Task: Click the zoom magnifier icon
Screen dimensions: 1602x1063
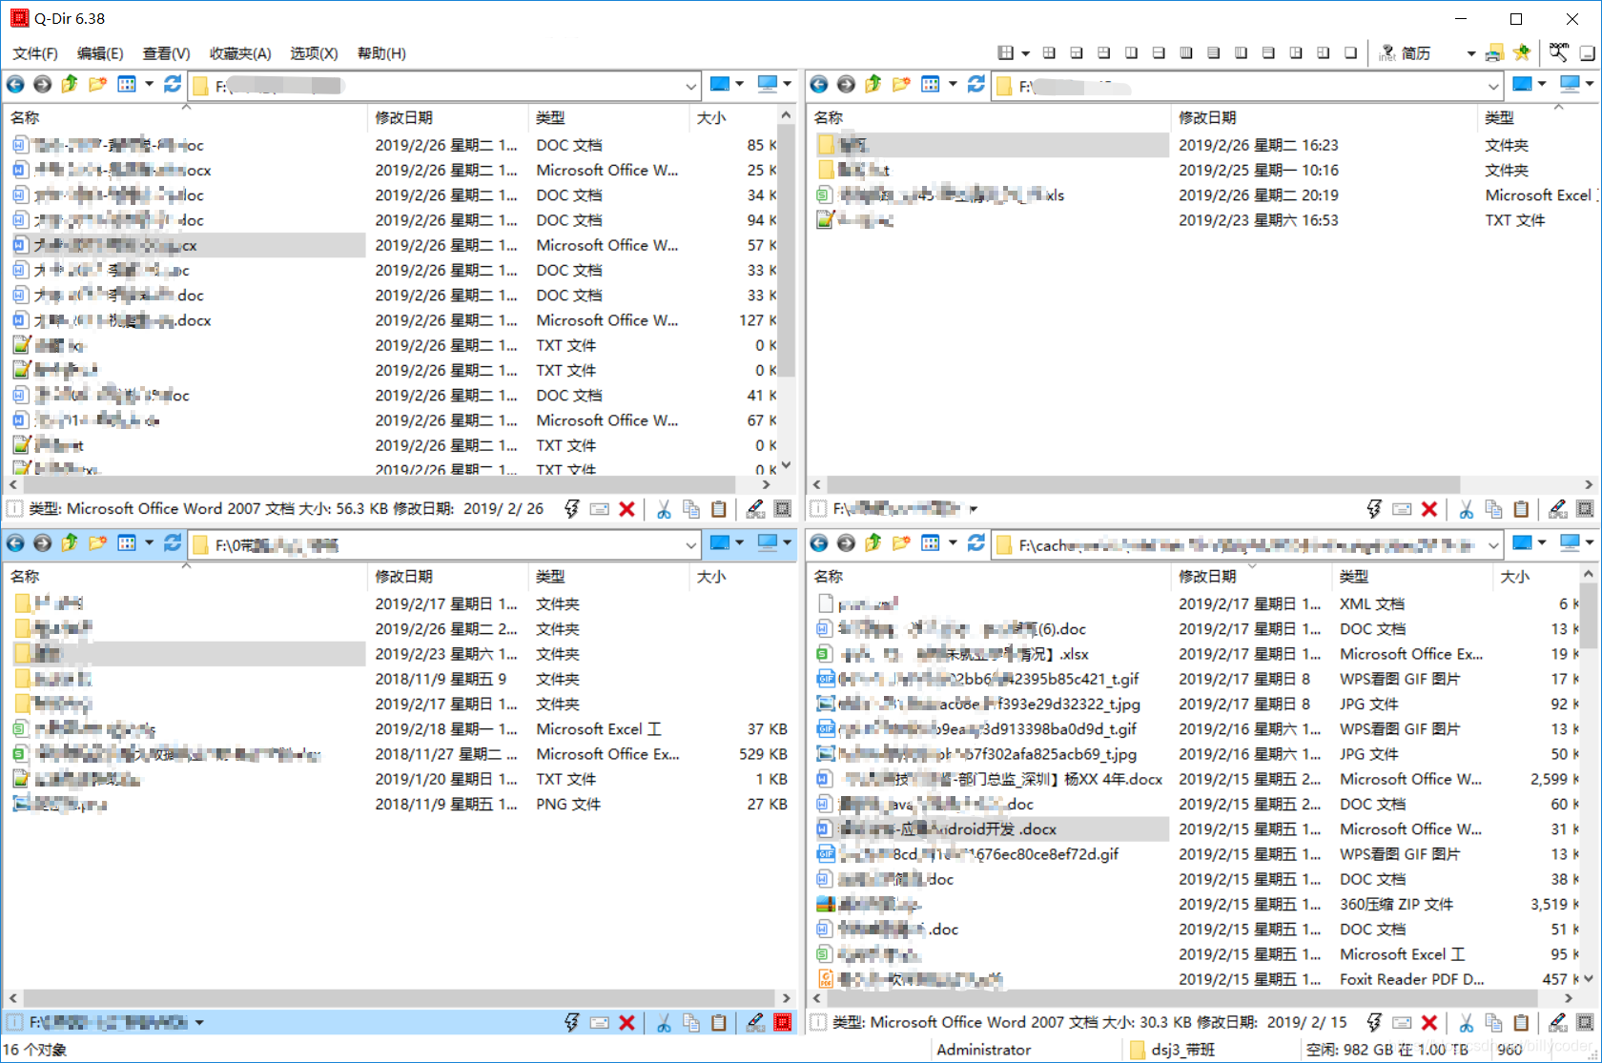Action: [x=1559, y=53]
